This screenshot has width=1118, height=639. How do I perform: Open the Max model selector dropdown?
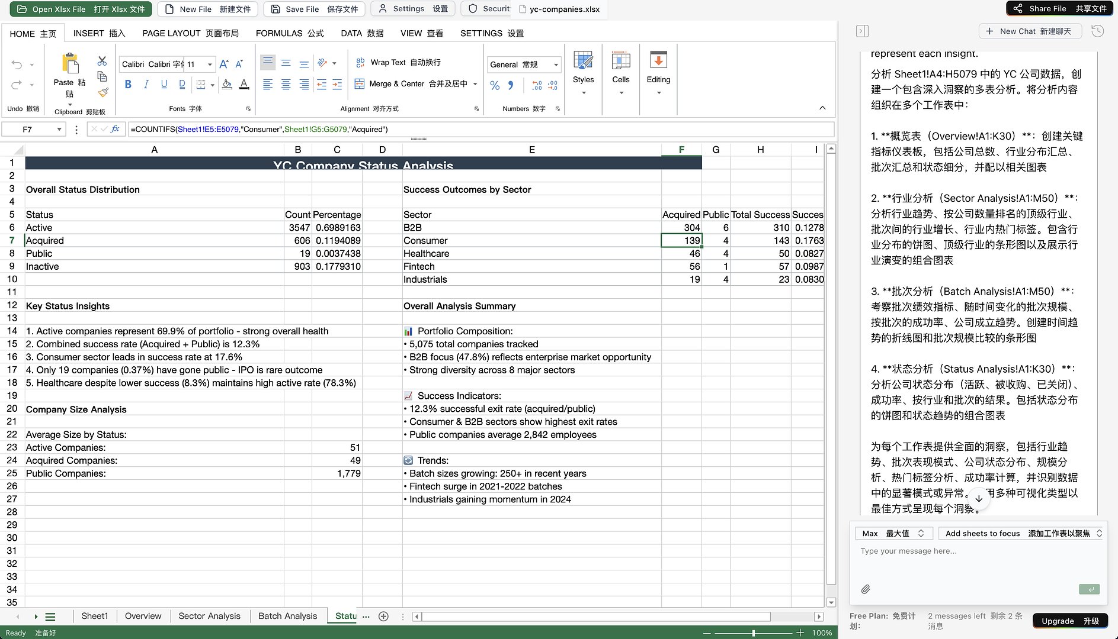pos(893,533)
